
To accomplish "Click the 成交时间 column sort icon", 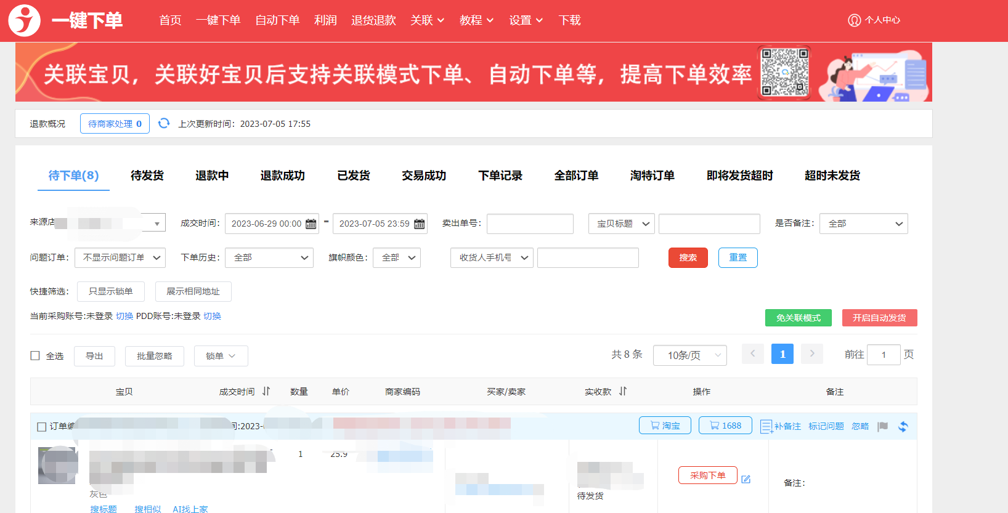I will click(x=266, y=391).
